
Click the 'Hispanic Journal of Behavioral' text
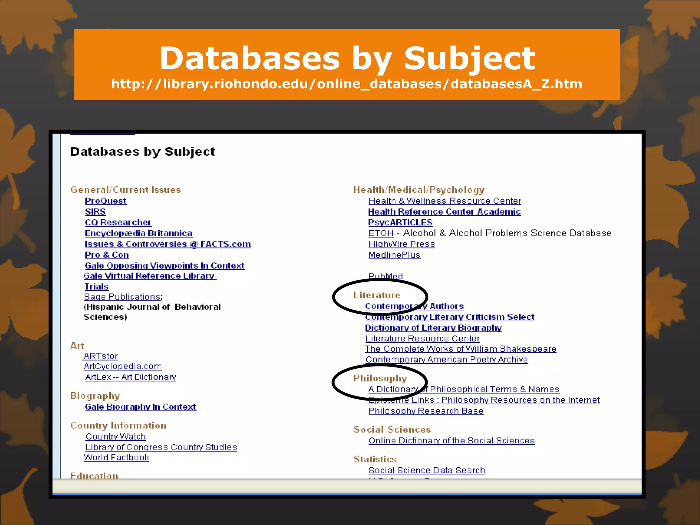pos(152,307)
